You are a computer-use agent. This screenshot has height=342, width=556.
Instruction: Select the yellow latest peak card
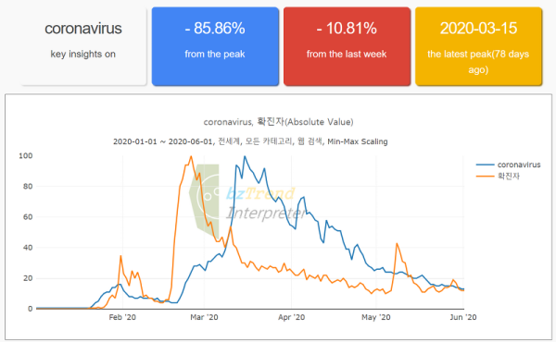point(478,46)
